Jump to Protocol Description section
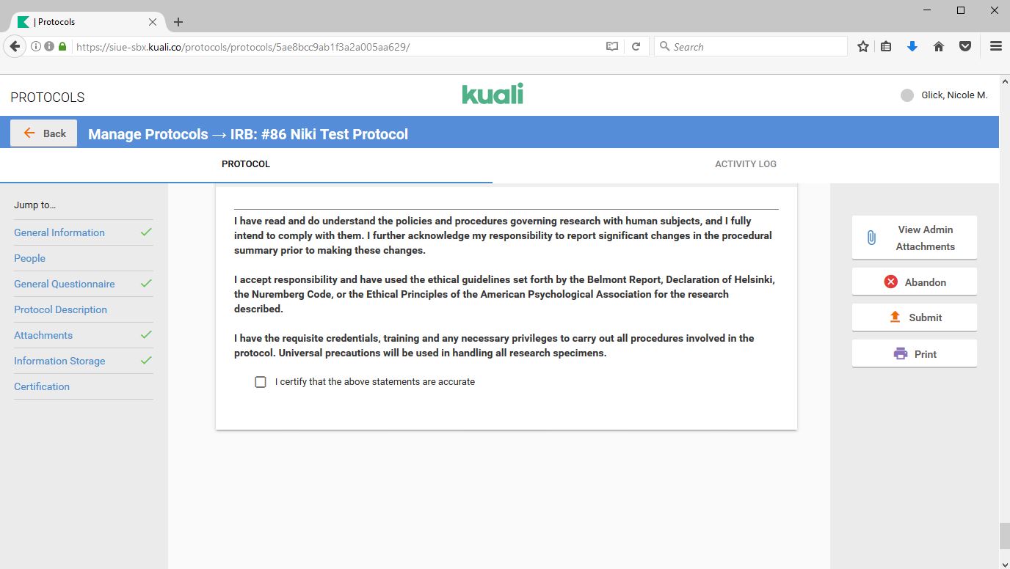Screen dimensions: 1010x569 coord(60,309)
